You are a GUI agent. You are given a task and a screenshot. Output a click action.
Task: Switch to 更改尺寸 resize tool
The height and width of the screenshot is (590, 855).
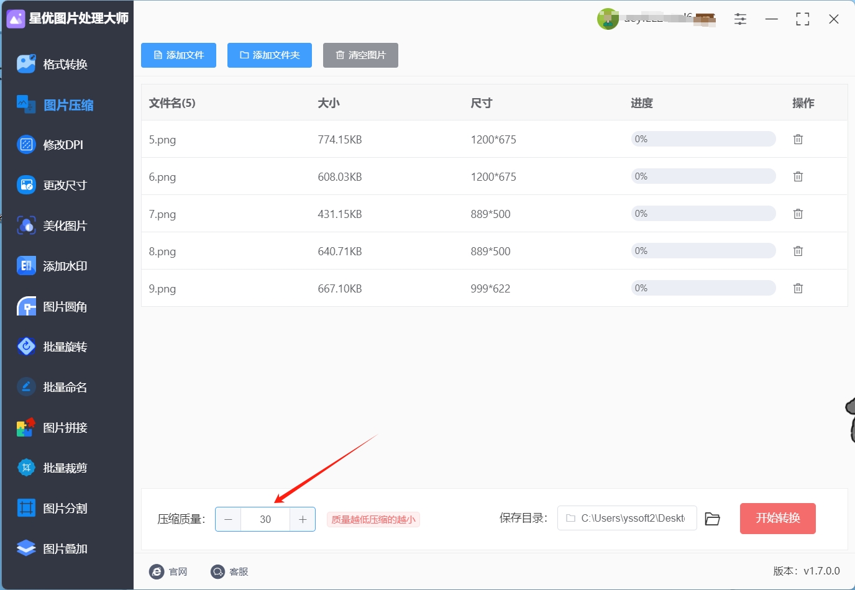coord(52,185)
